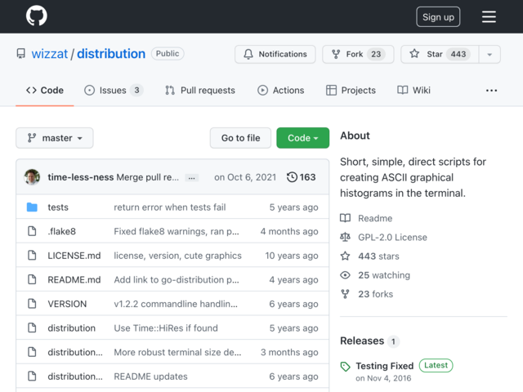Image resolution: width=523 pixels, height=392 pixels.
Task: Expand the master branch dropdown
Action: (55, 138)
